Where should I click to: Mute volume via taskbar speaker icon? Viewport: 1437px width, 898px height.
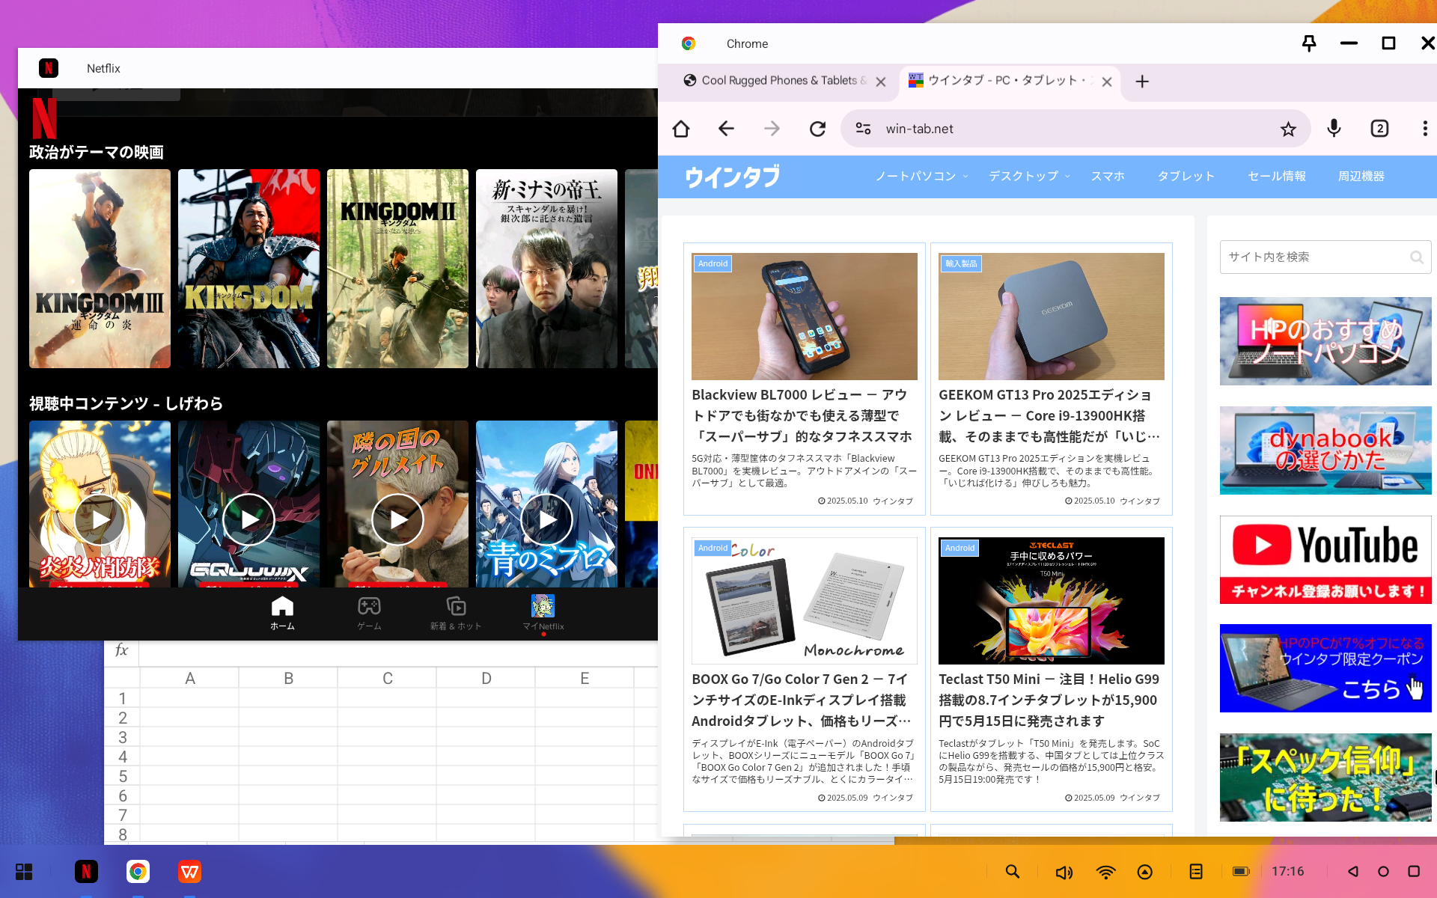point(1064,872)
